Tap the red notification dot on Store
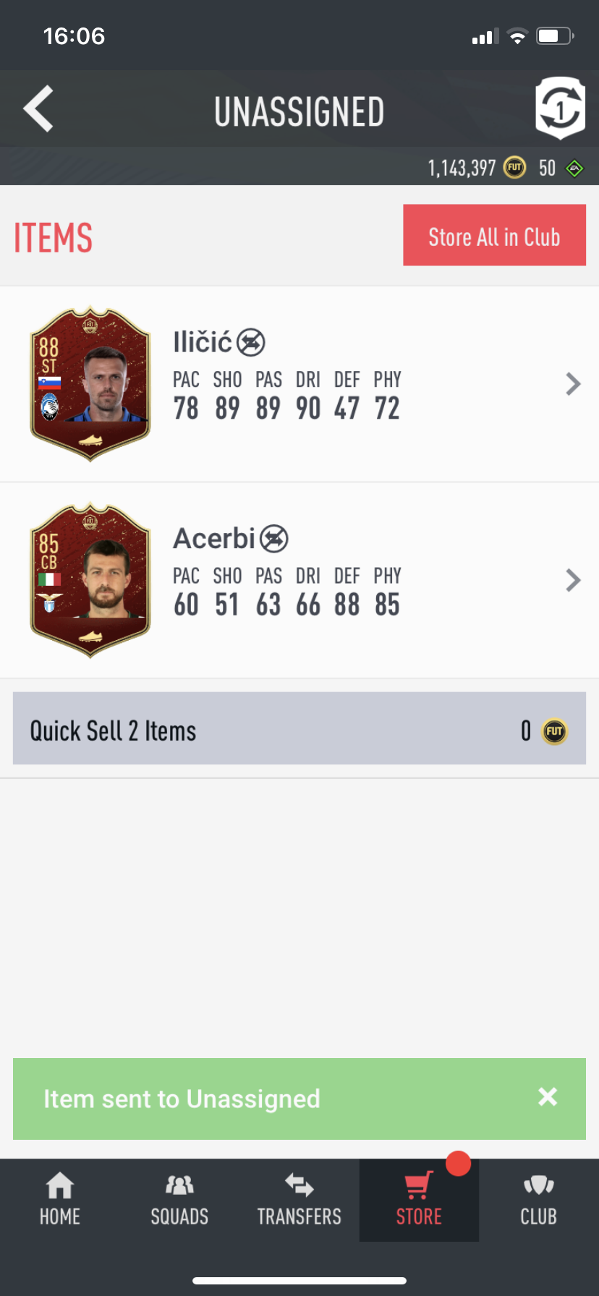Image resolution: width=599 pixels, height=1296 pixels. pyautogui.click(x=458, y=1164)
